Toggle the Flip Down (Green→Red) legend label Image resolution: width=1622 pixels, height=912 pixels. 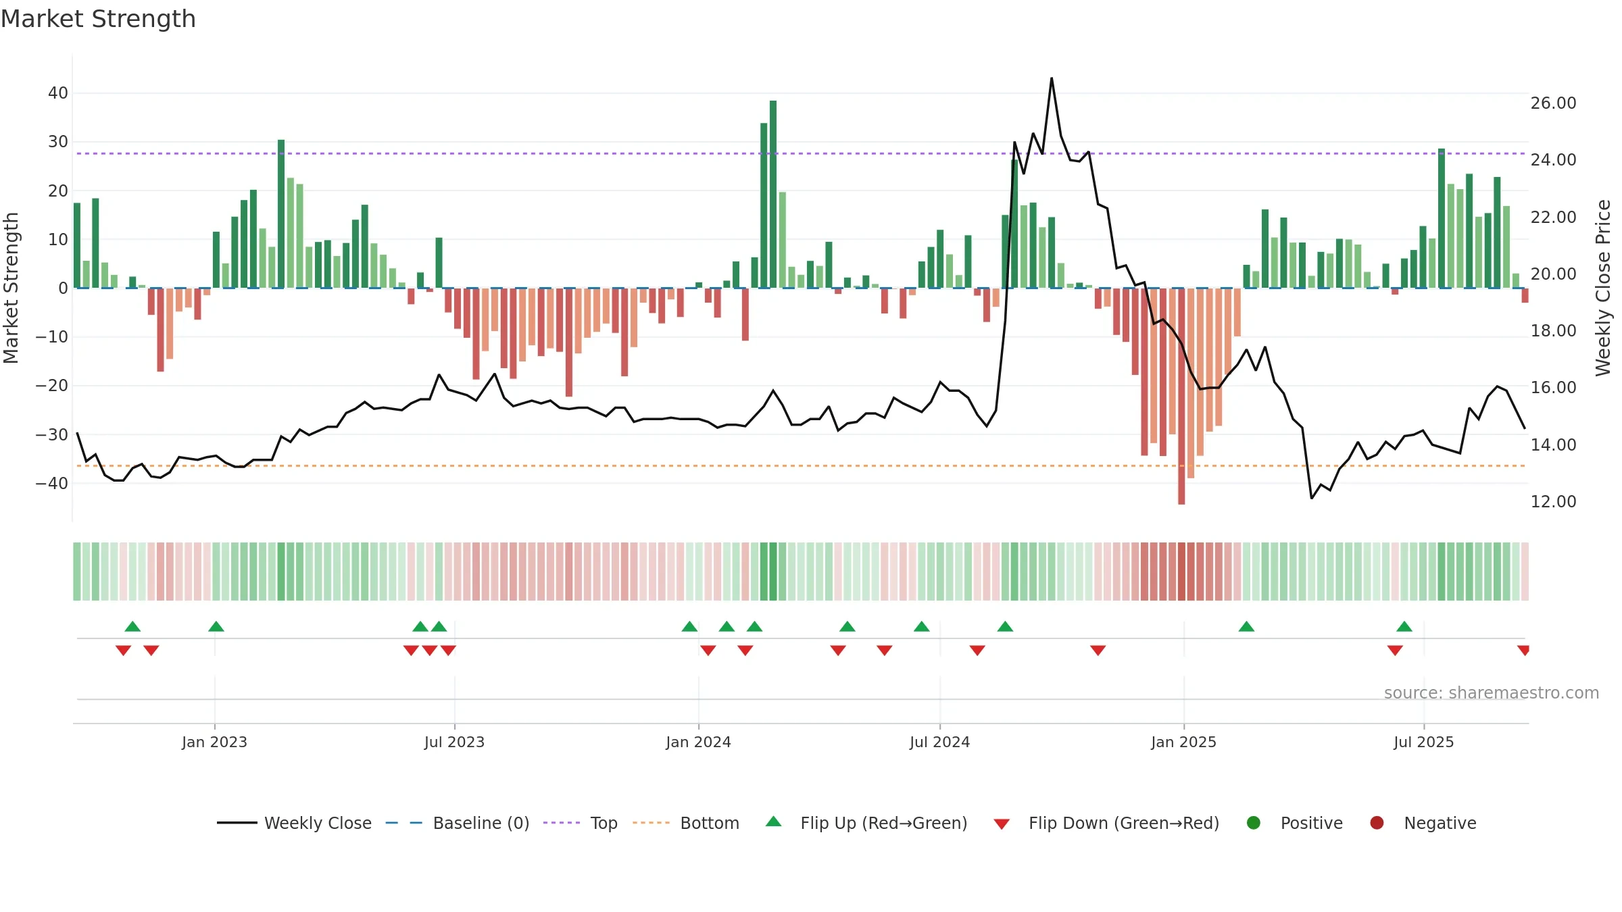1124,824
